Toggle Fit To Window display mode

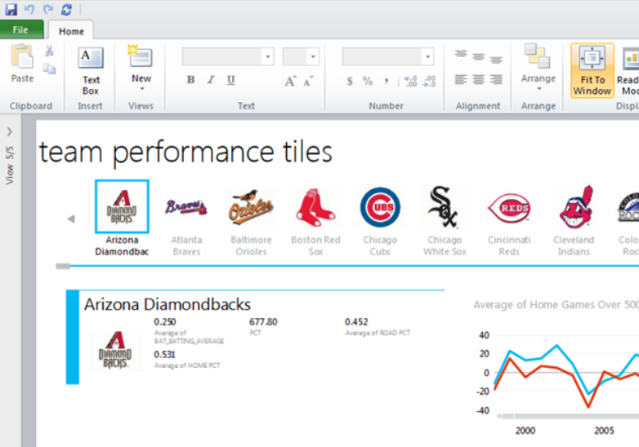[592, 71]
